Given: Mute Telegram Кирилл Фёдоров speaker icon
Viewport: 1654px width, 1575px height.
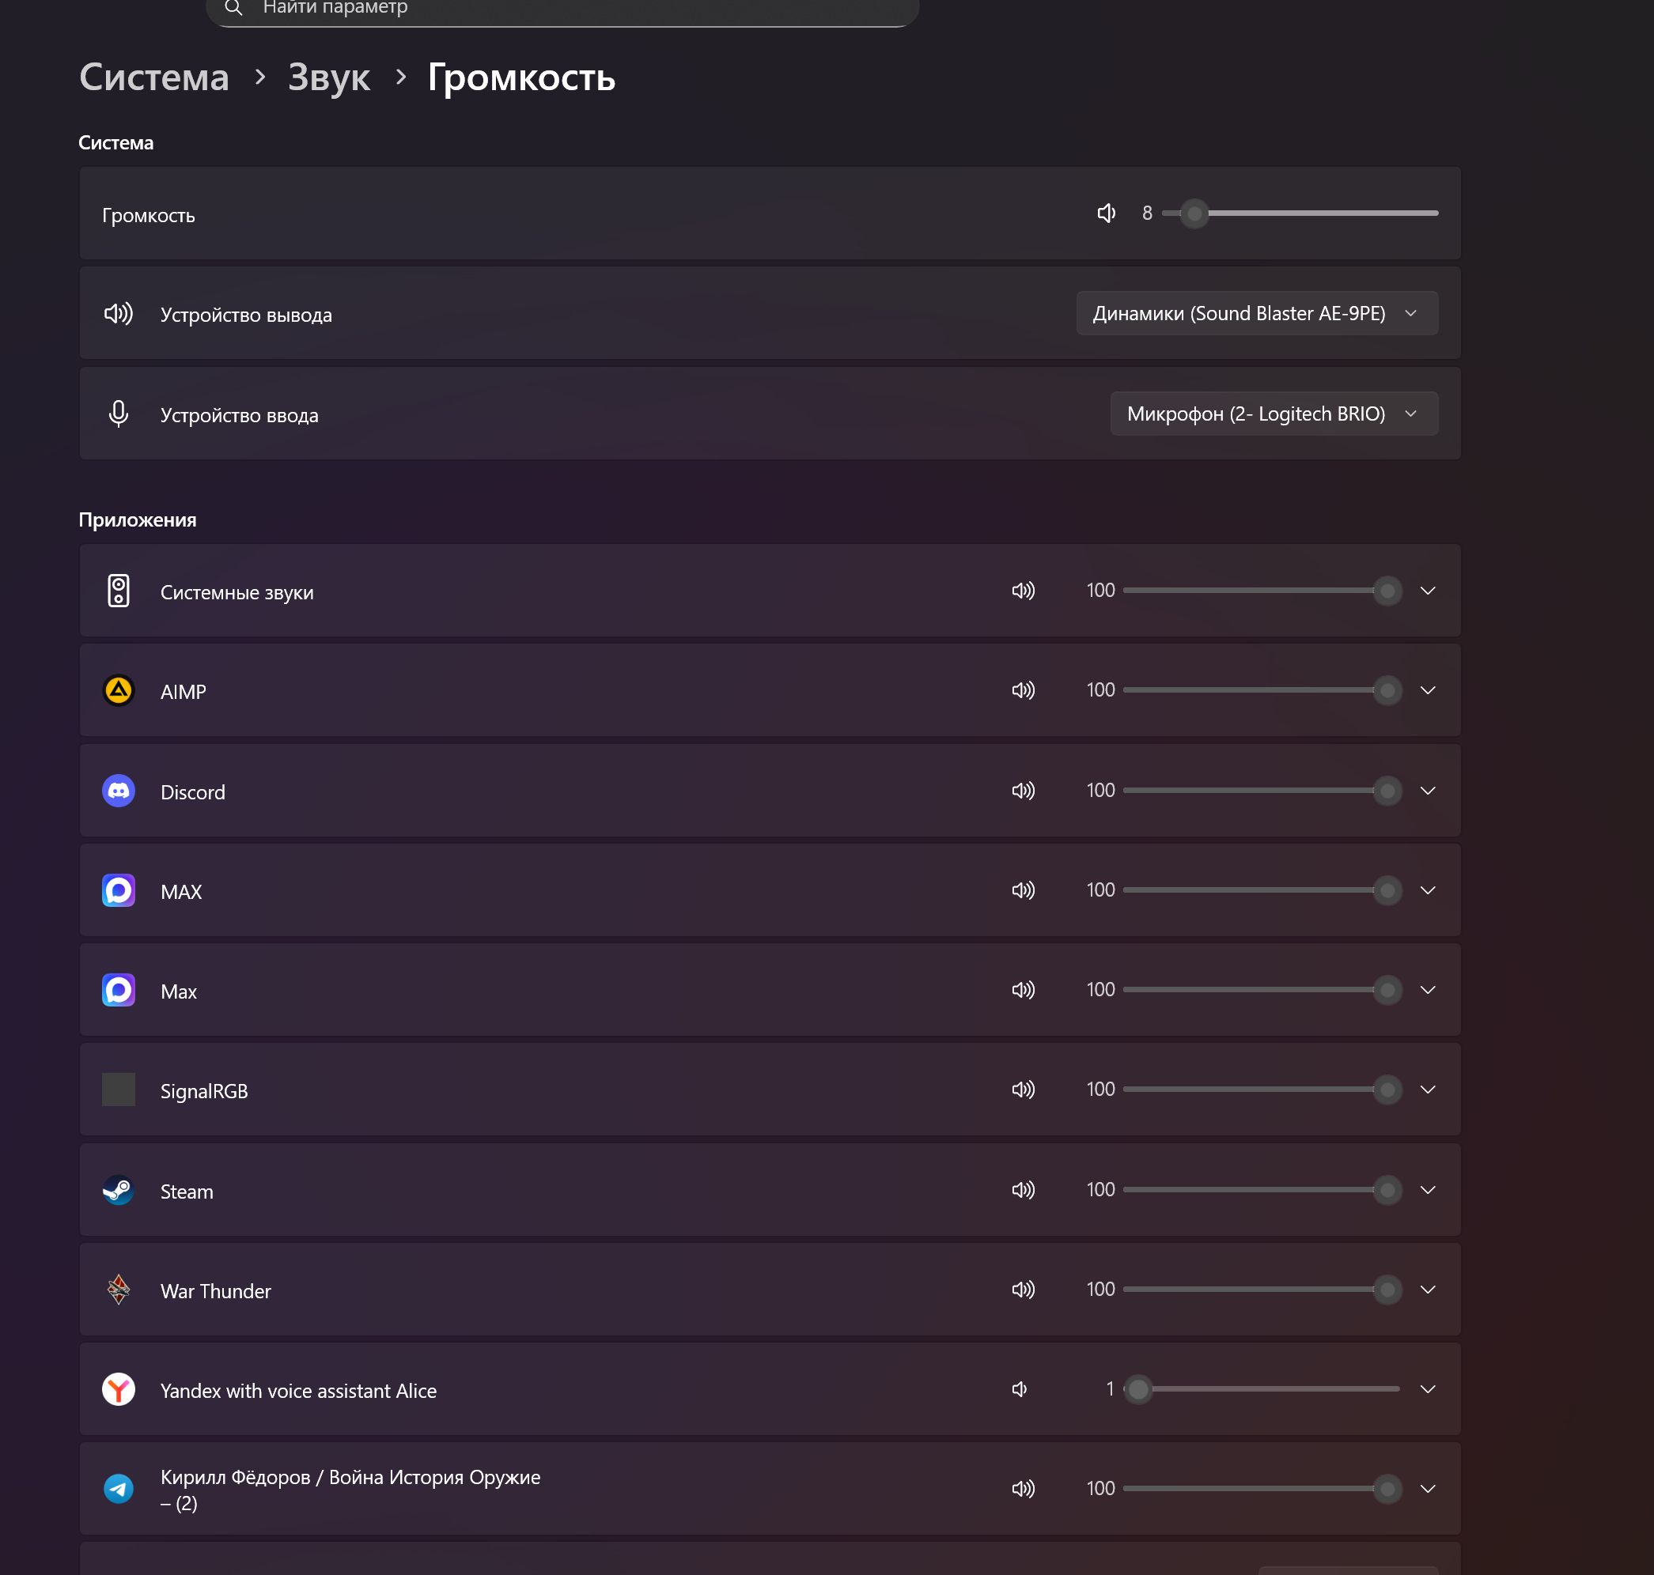Looking at the screenshot, I should click(x=1023, y=1489).
